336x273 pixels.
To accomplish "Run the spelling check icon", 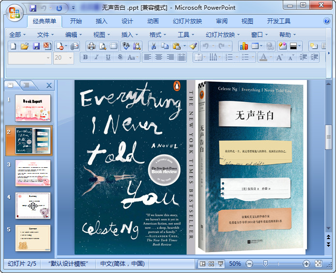I will (x=126, y=46).
